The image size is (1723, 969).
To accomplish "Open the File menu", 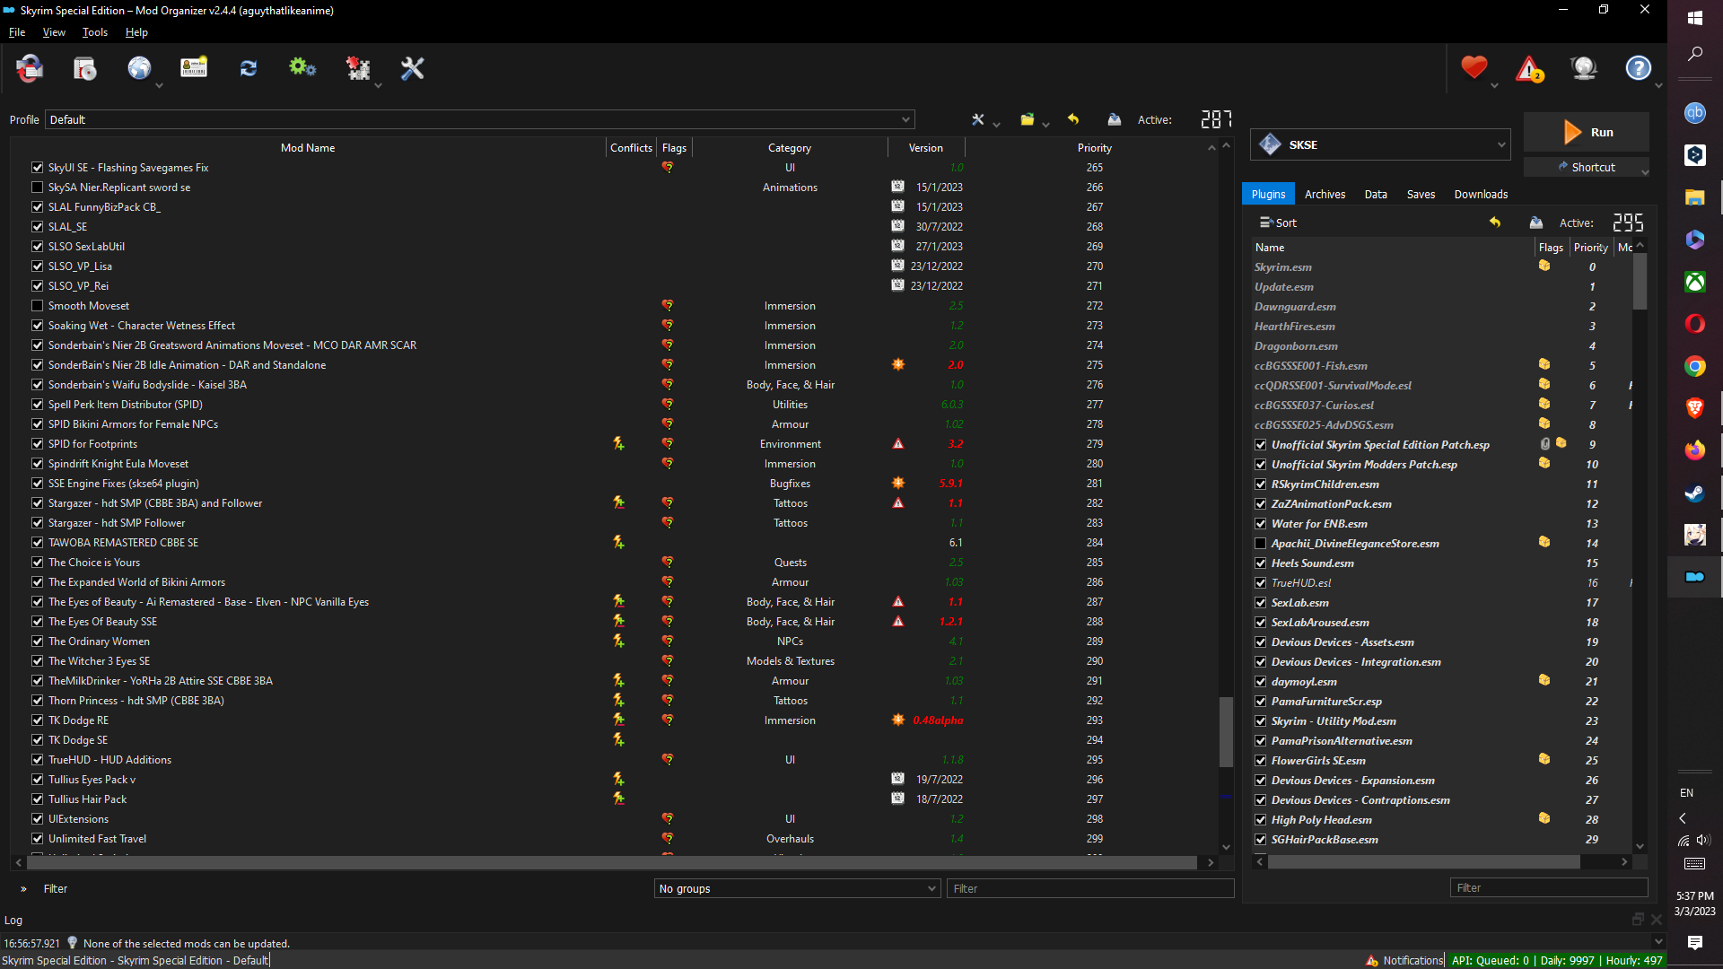I will coord(17,32).
